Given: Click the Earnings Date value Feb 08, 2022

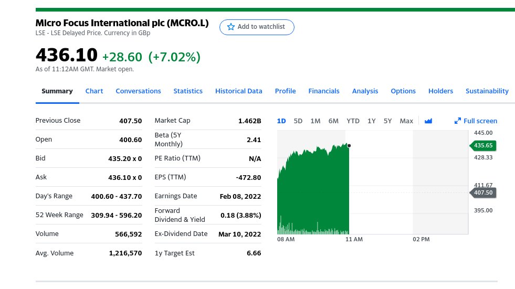Looking at the screenshot, I should click(240, 197).
